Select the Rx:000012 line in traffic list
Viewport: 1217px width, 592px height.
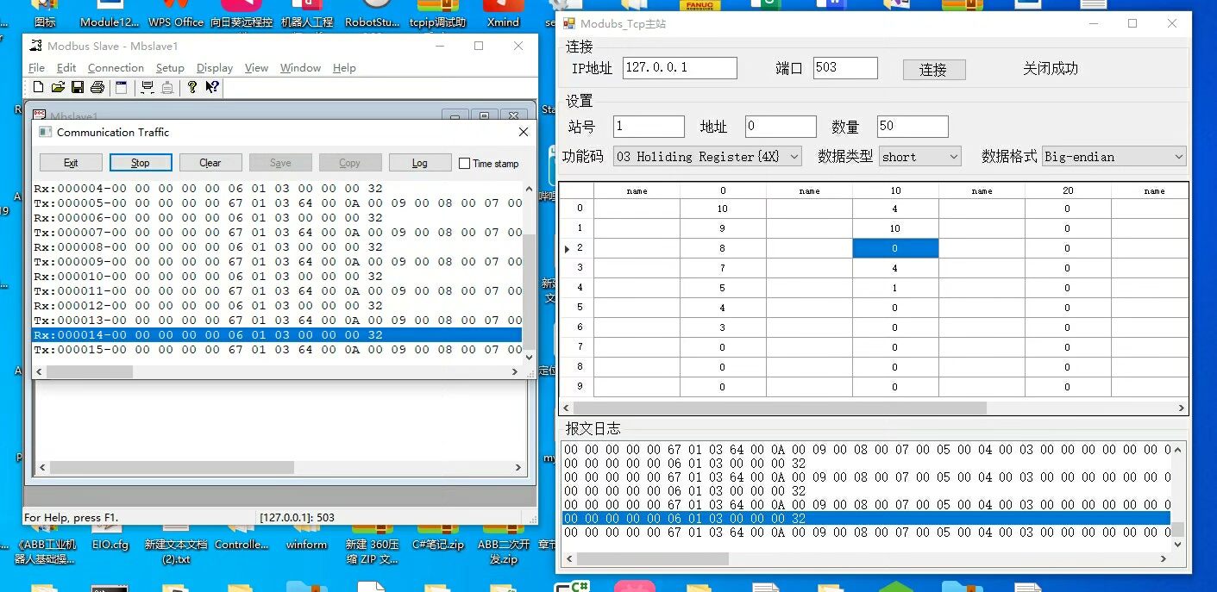(277, 305)
